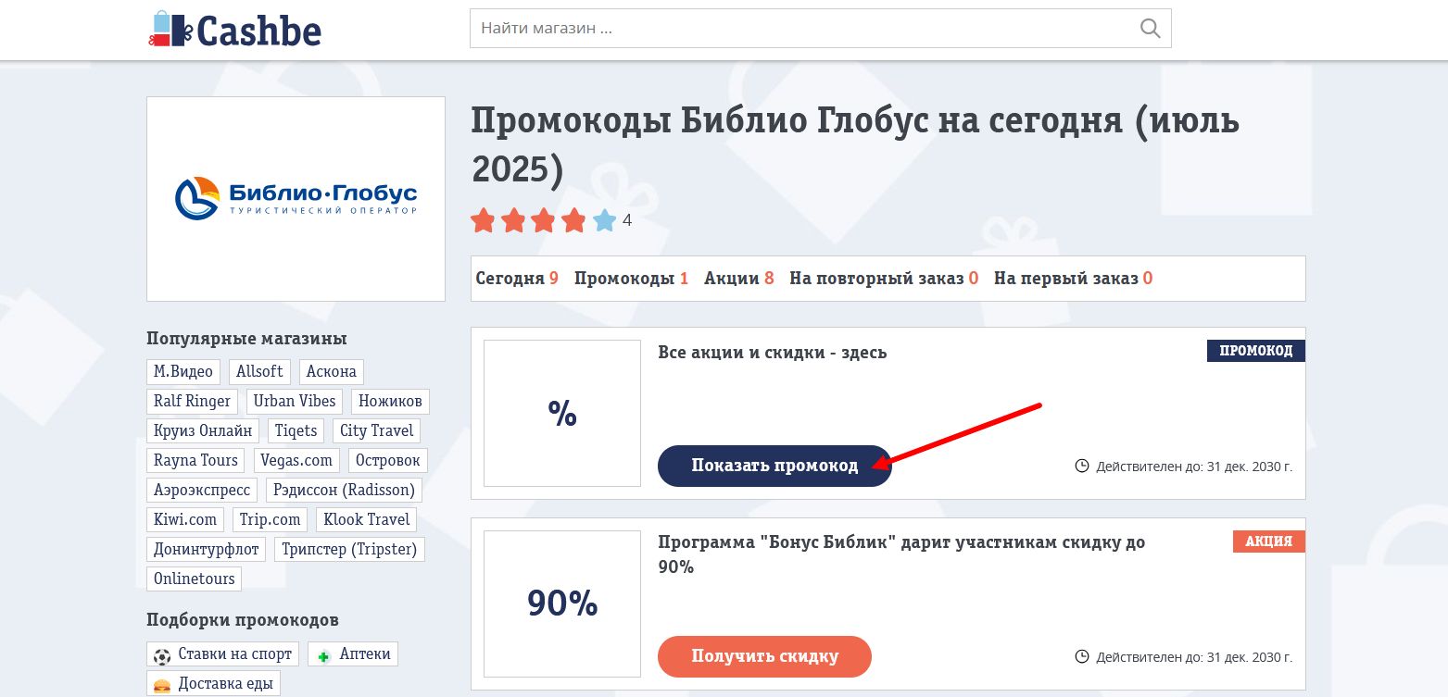Image resolution: width=1448 pixels, height=697 pixels.
Task: Click the 'Популярные магазины' heading
Action: pos(246,339)
